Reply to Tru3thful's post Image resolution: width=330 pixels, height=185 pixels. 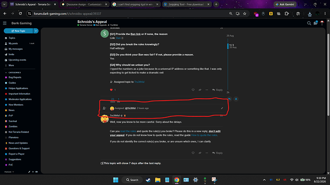pyautogui.click(x=217, y=153)
